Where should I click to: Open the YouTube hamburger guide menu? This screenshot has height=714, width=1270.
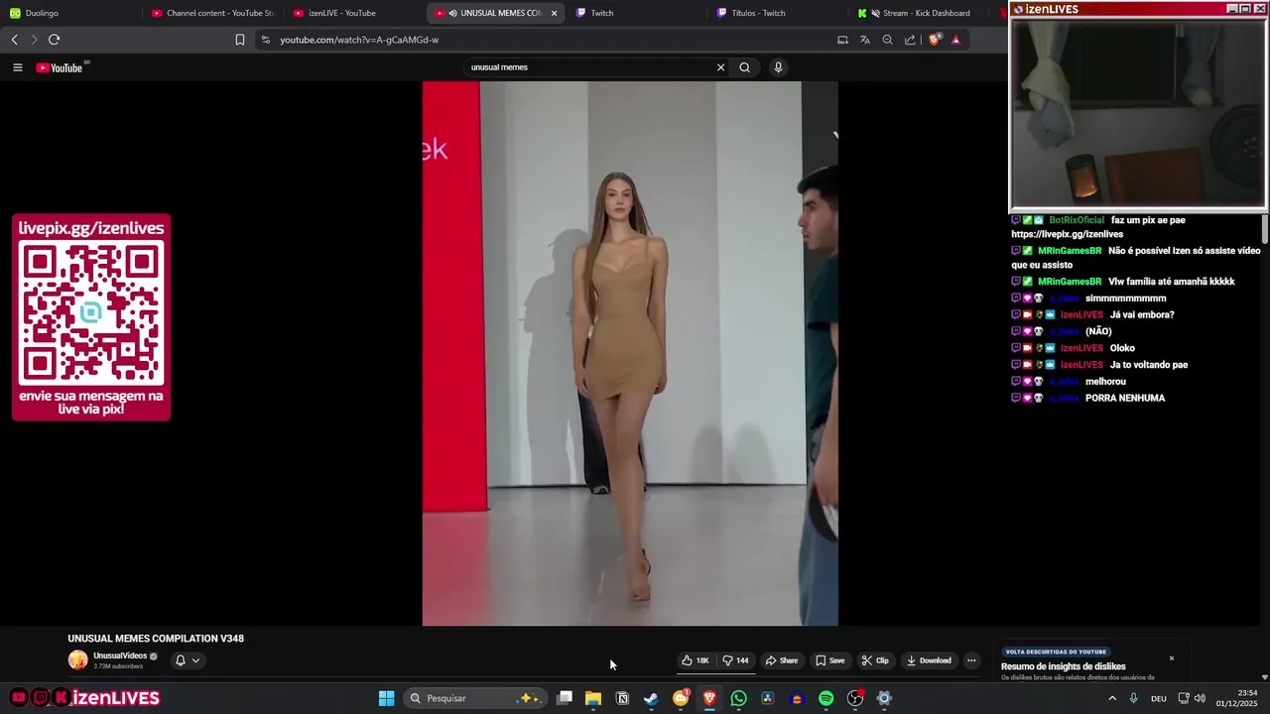point(18,67)
